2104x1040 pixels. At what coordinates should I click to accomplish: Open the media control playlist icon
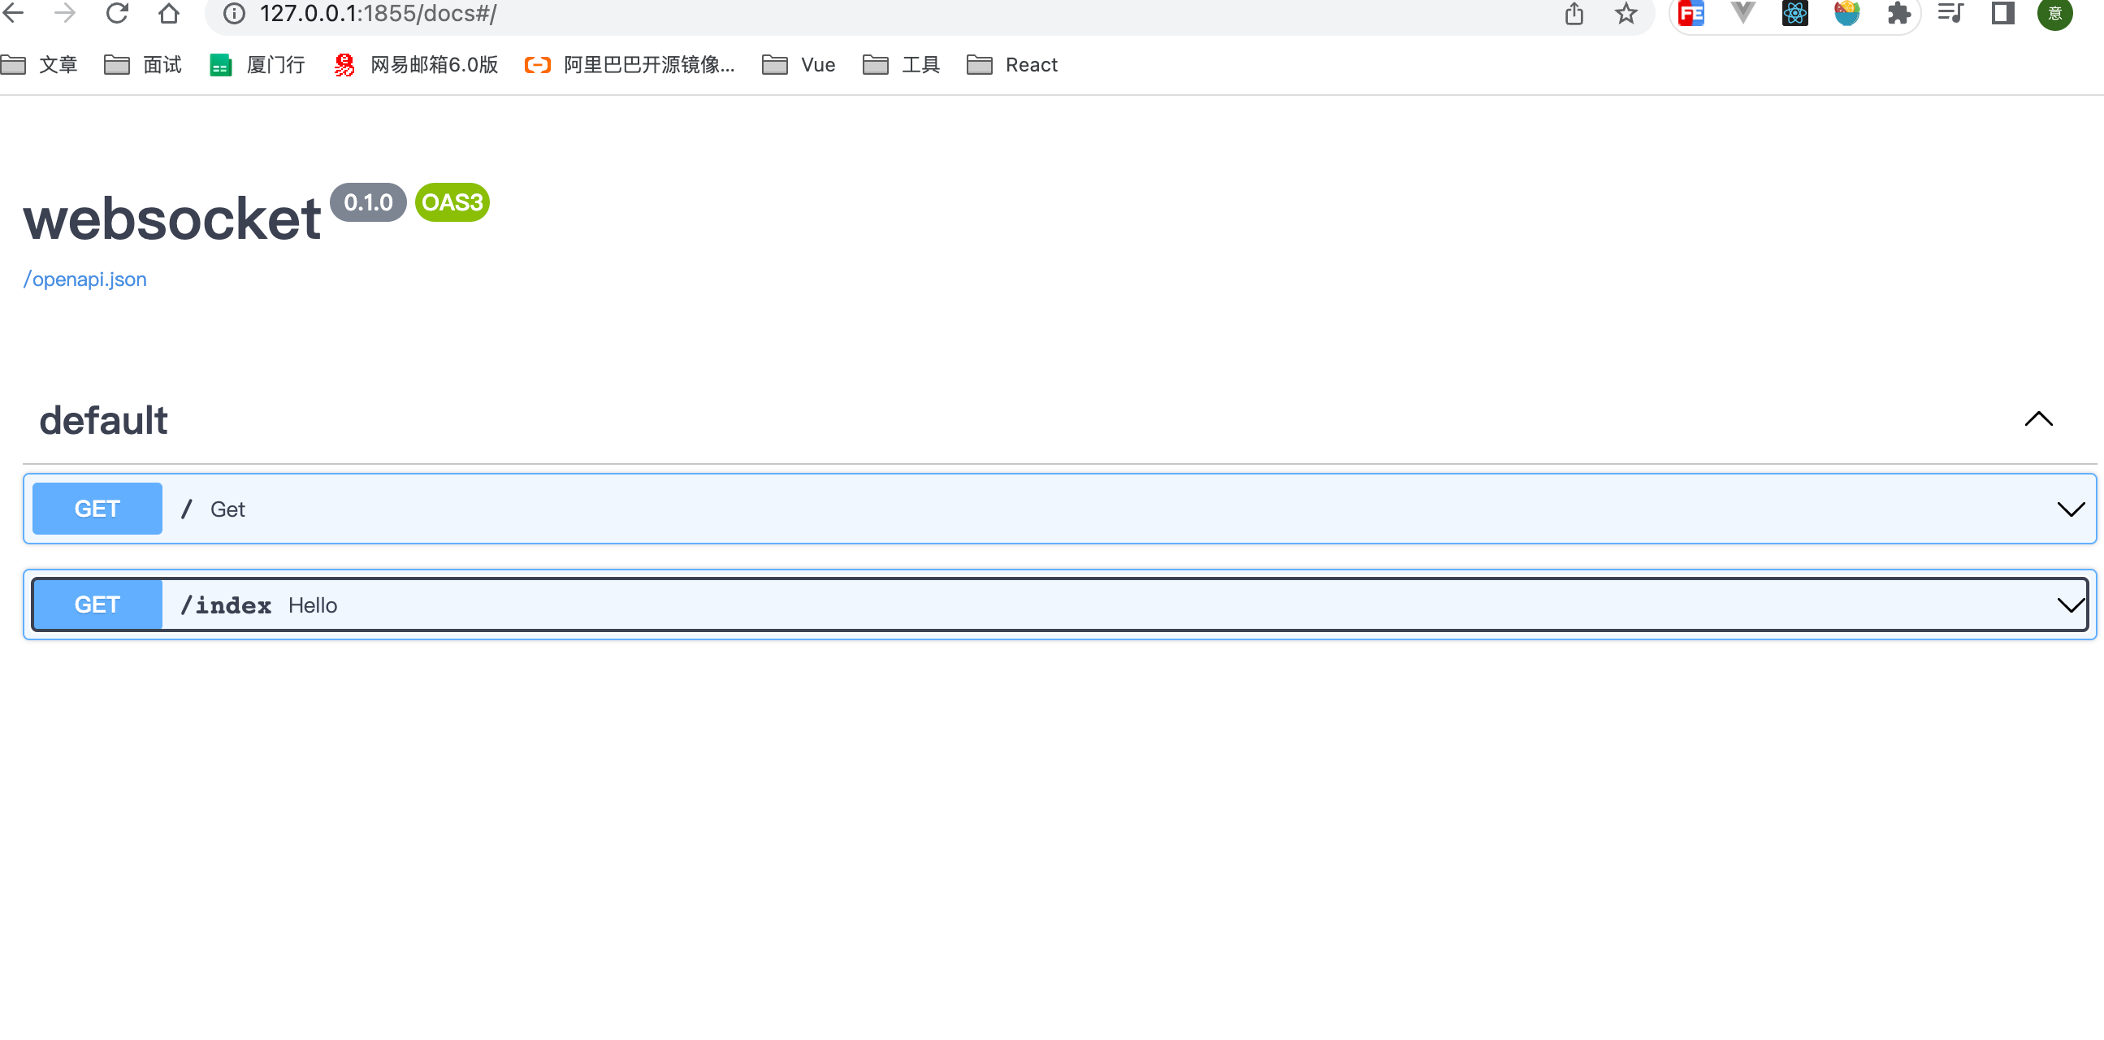1950,14
